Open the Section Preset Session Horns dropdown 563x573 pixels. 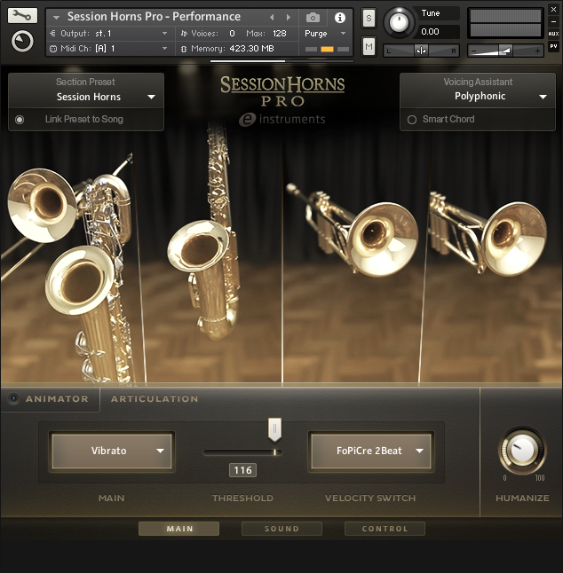[86, 97]
